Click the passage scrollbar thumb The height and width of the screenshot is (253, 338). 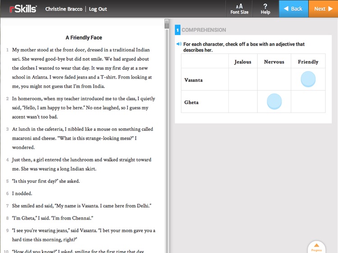click(167, 24)
